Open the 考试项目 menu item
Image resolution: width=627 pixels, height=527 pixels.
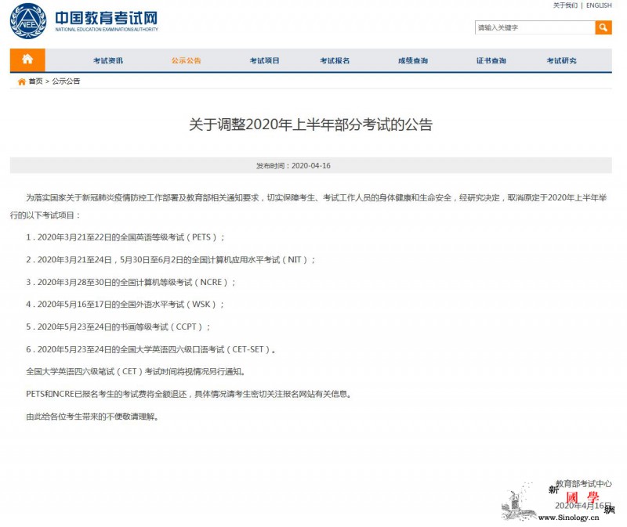pos(265,60)
